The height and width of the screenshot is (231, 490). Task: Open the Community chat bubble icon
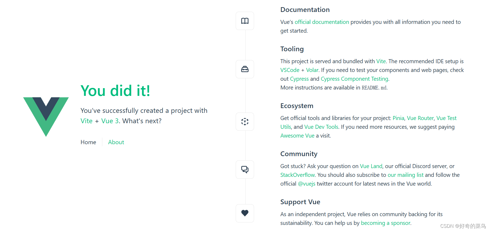point(244,169)
